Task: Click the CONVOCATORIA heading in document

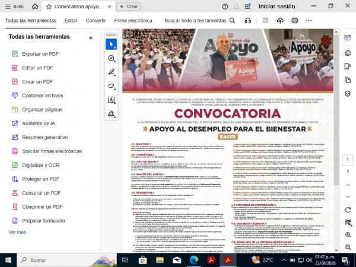Action: pos(227,113)
